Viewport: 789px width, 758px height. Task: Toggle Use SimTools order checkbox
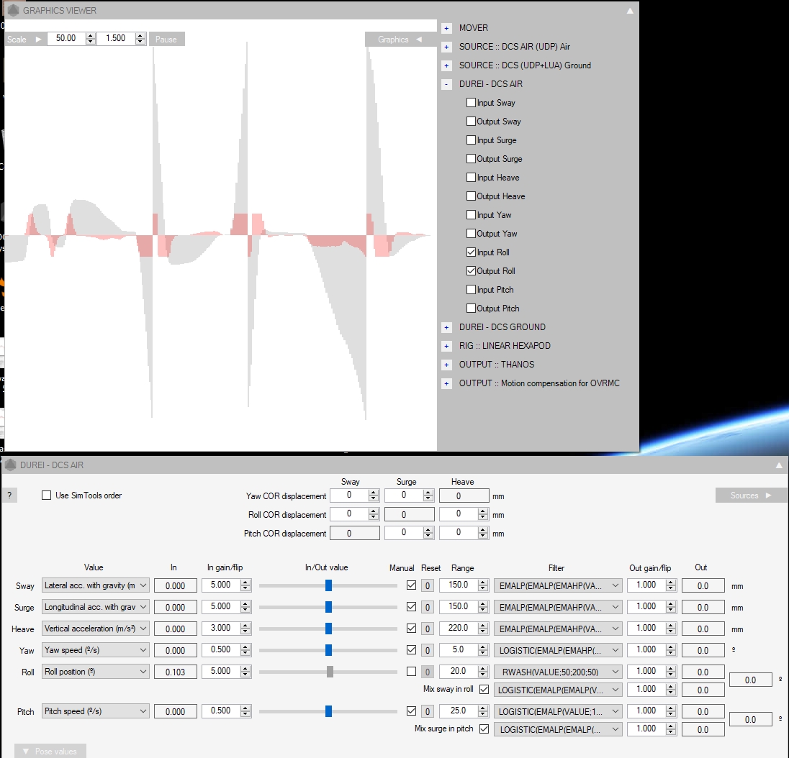tap(47, 496)
